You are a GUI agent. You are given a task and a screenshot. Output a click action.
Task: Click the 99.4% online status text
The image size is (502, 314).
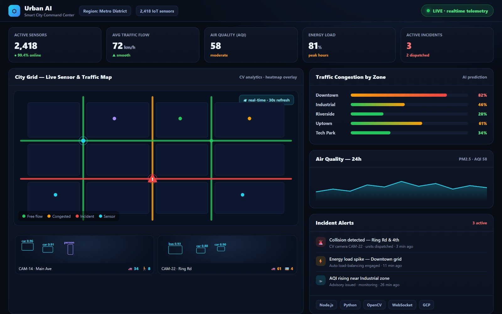[x=28, y=55]
